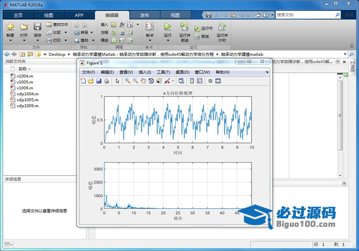359x251 pixels.
Task: Click New Figure icon in figure toolbar
Action: tap(83, 81)
